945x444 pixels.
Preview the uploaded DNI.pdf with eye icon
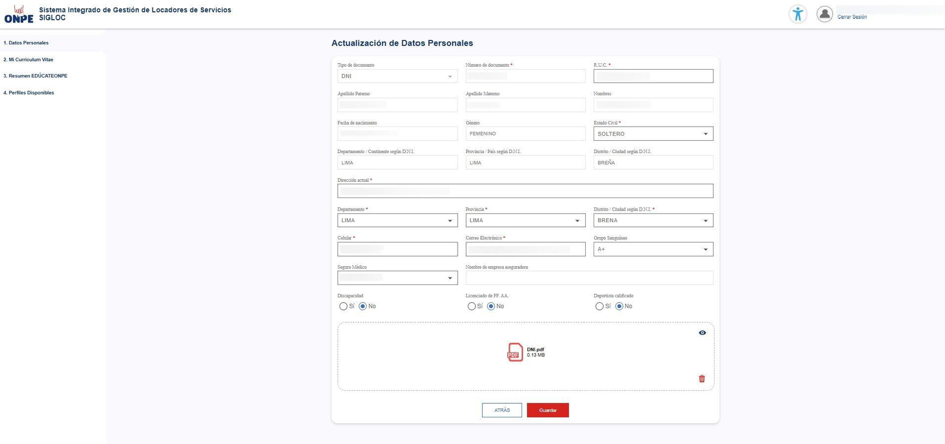pos(702,333)
